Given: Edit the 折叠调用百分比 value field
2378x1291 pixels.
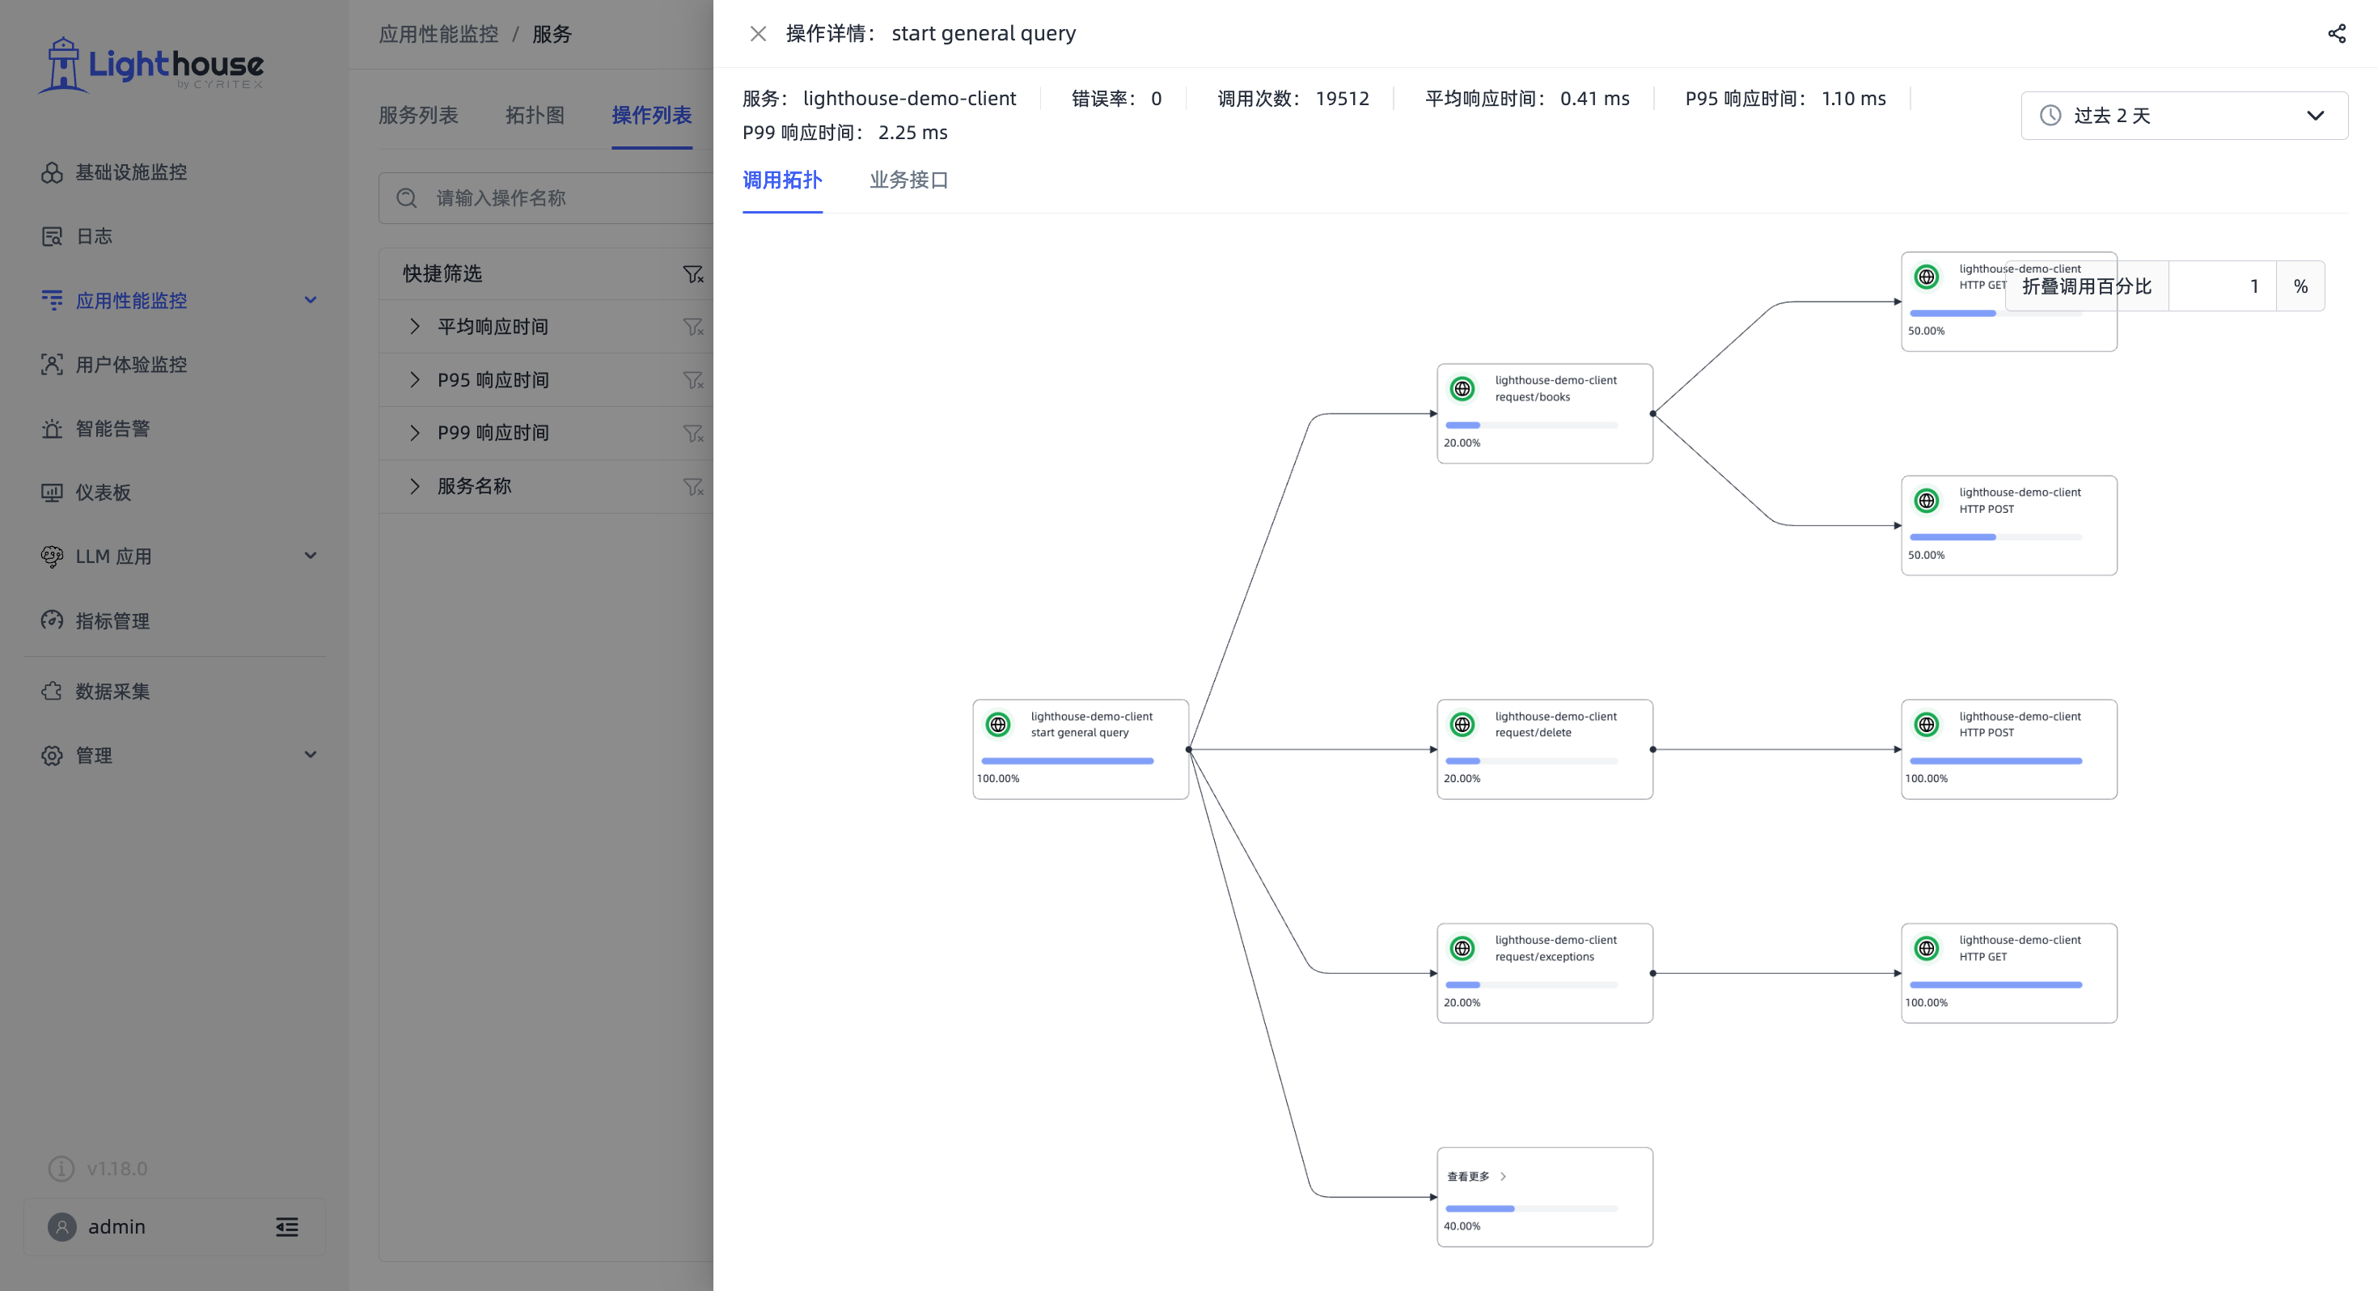Looking at the screenshot, I should (2222, 286).
